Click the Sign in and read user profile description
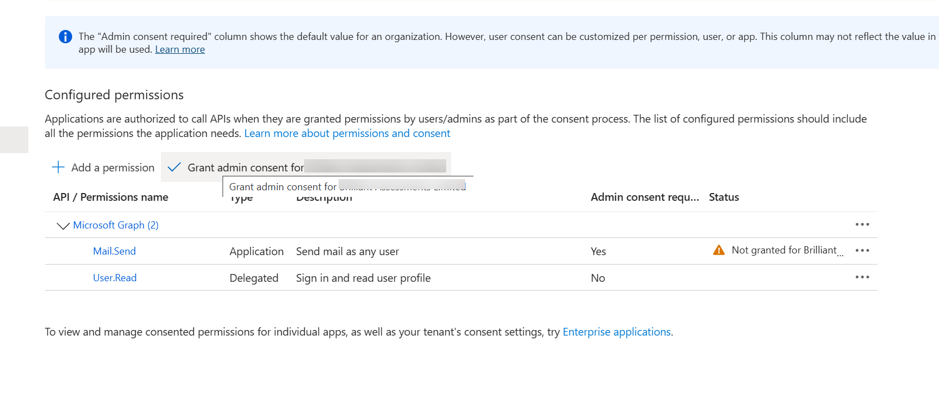The image size is (939, 411). click(363, 278)
